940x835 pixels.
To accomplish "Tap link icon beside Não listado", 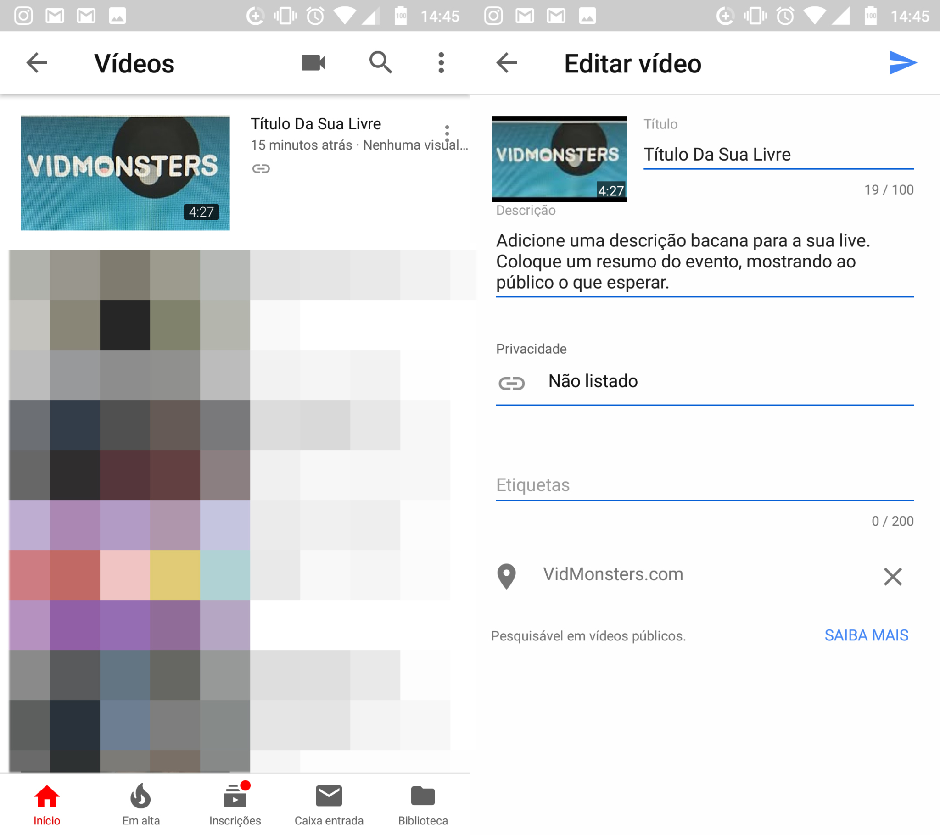I will coord(511,383).
